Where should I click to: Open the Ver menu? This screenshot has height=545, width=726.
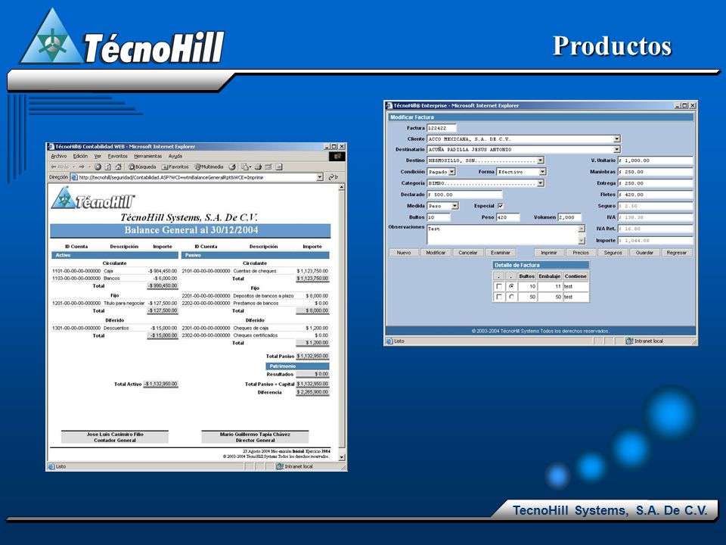(98, 156)
